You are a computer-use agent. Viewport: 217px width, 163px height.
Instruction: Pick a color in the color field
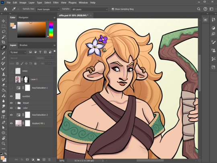(32, 30)
